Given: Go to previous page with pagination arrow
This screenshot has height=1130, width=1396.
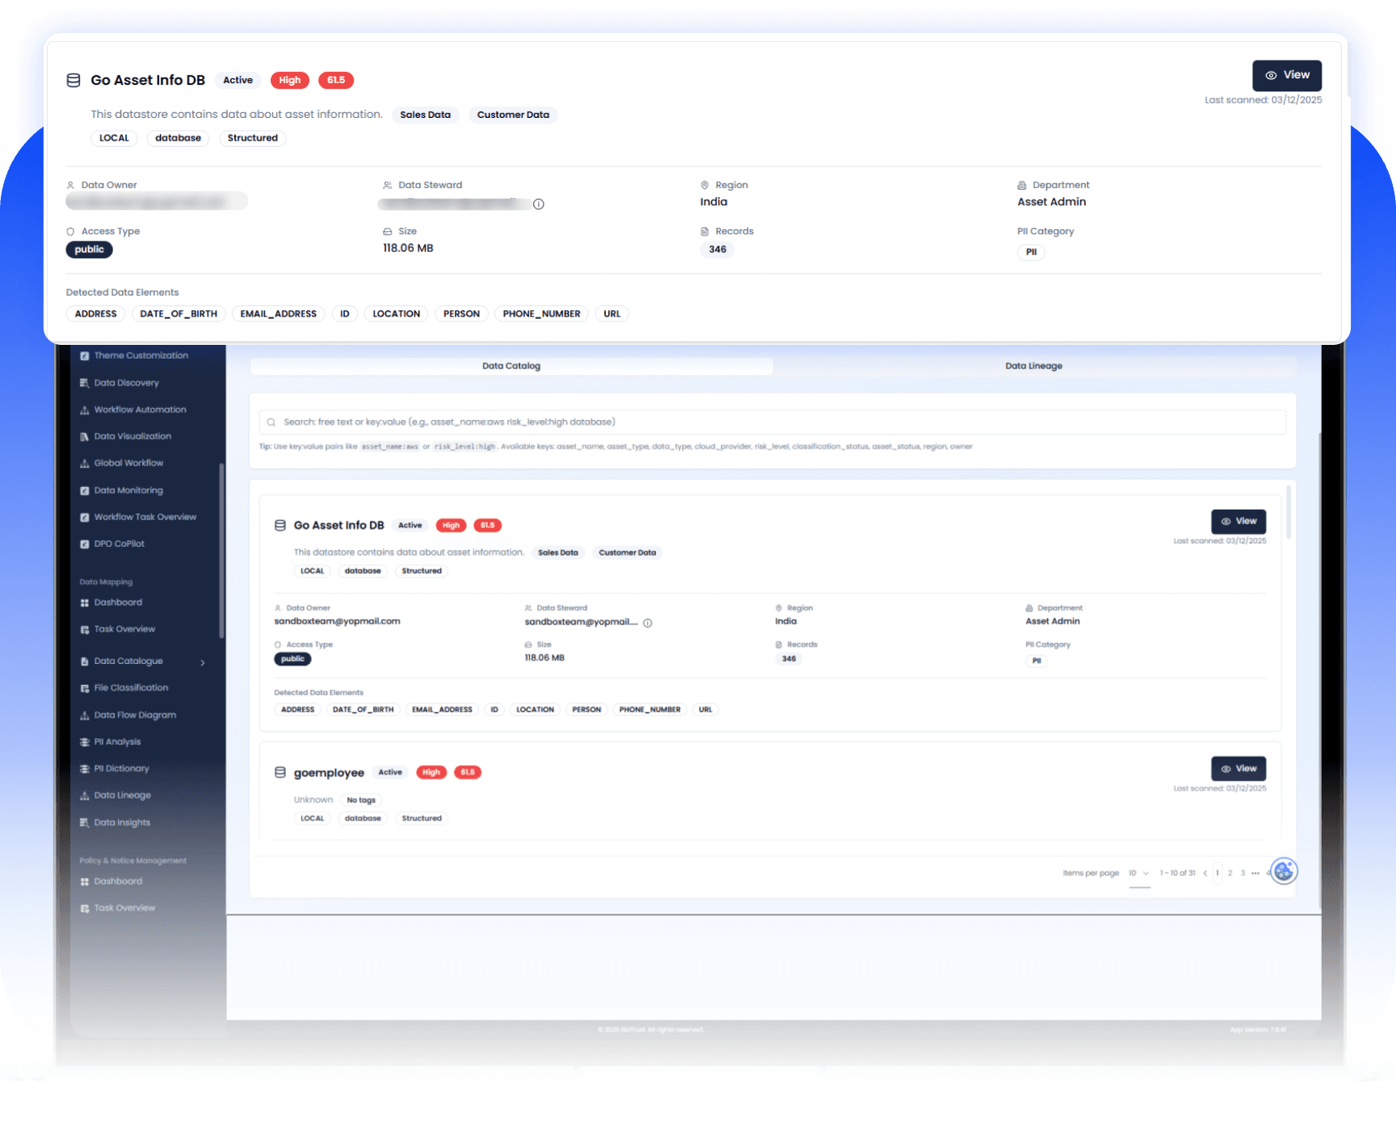Looking at the screenshot, I should pos(1205,873).
